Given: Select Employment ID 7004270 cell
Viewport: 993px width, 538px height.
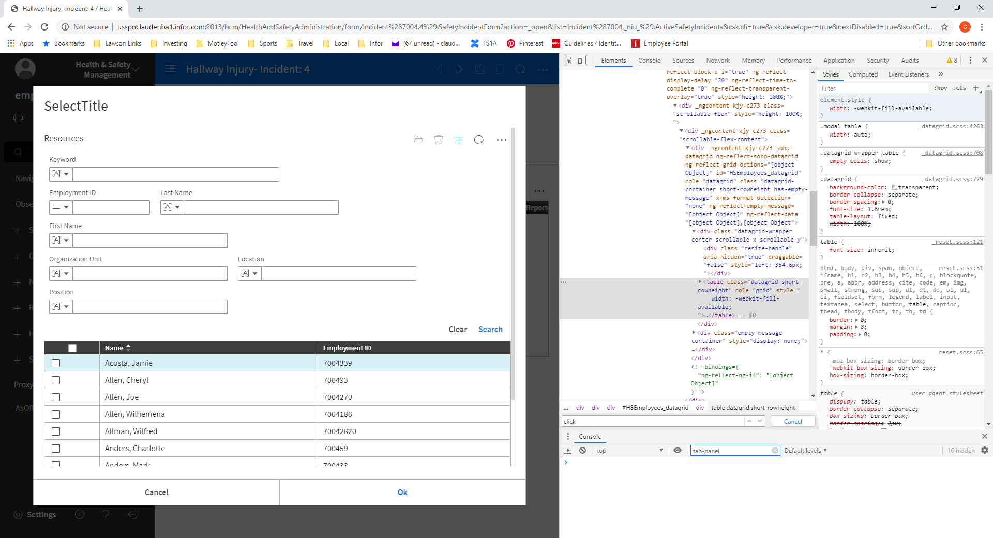Looking at the screenshot, I should pos(414,397).
